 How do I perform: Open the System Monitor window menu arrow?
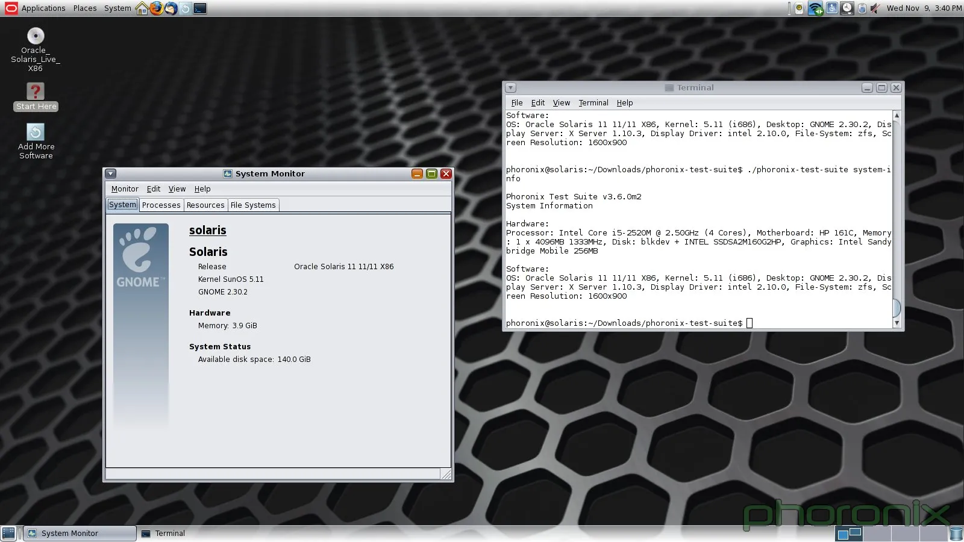(110, 173)
